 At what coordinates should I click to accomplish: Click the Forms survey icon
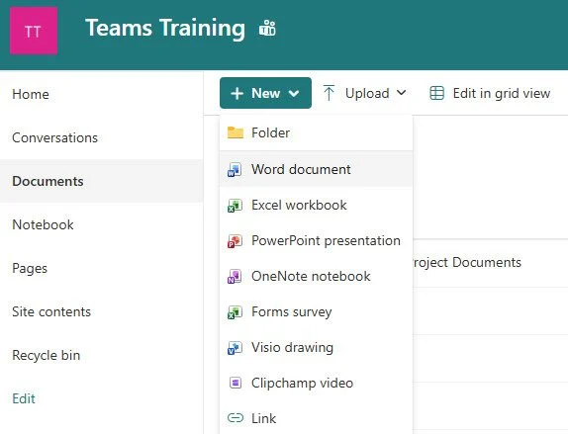click(x=235, y=311)
